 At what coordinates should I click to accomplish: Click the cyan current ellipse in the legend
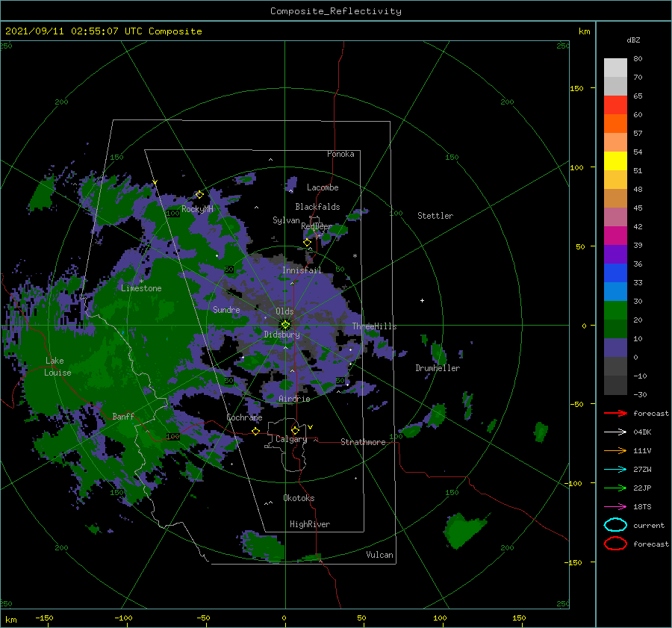615,525
